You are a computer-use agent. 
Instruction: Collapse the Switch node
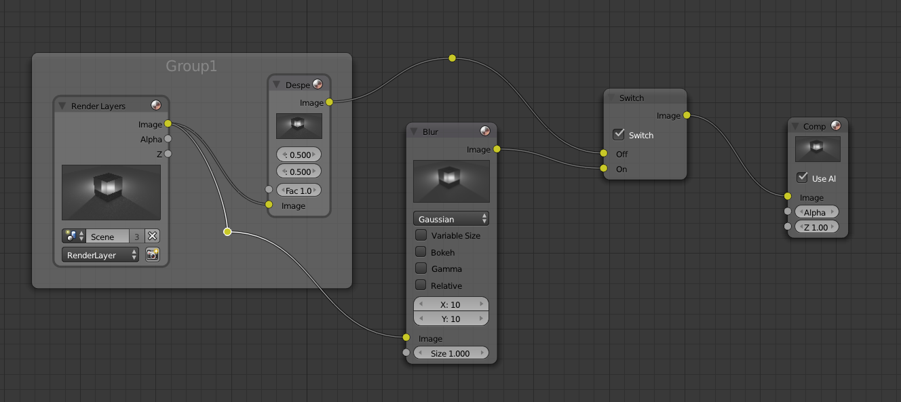coord(611,98)
